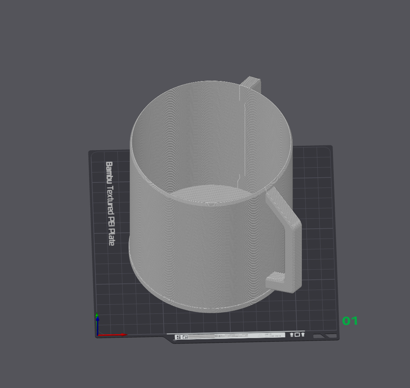
Task: Click the empty gray background above the mug
Action: 205,37
